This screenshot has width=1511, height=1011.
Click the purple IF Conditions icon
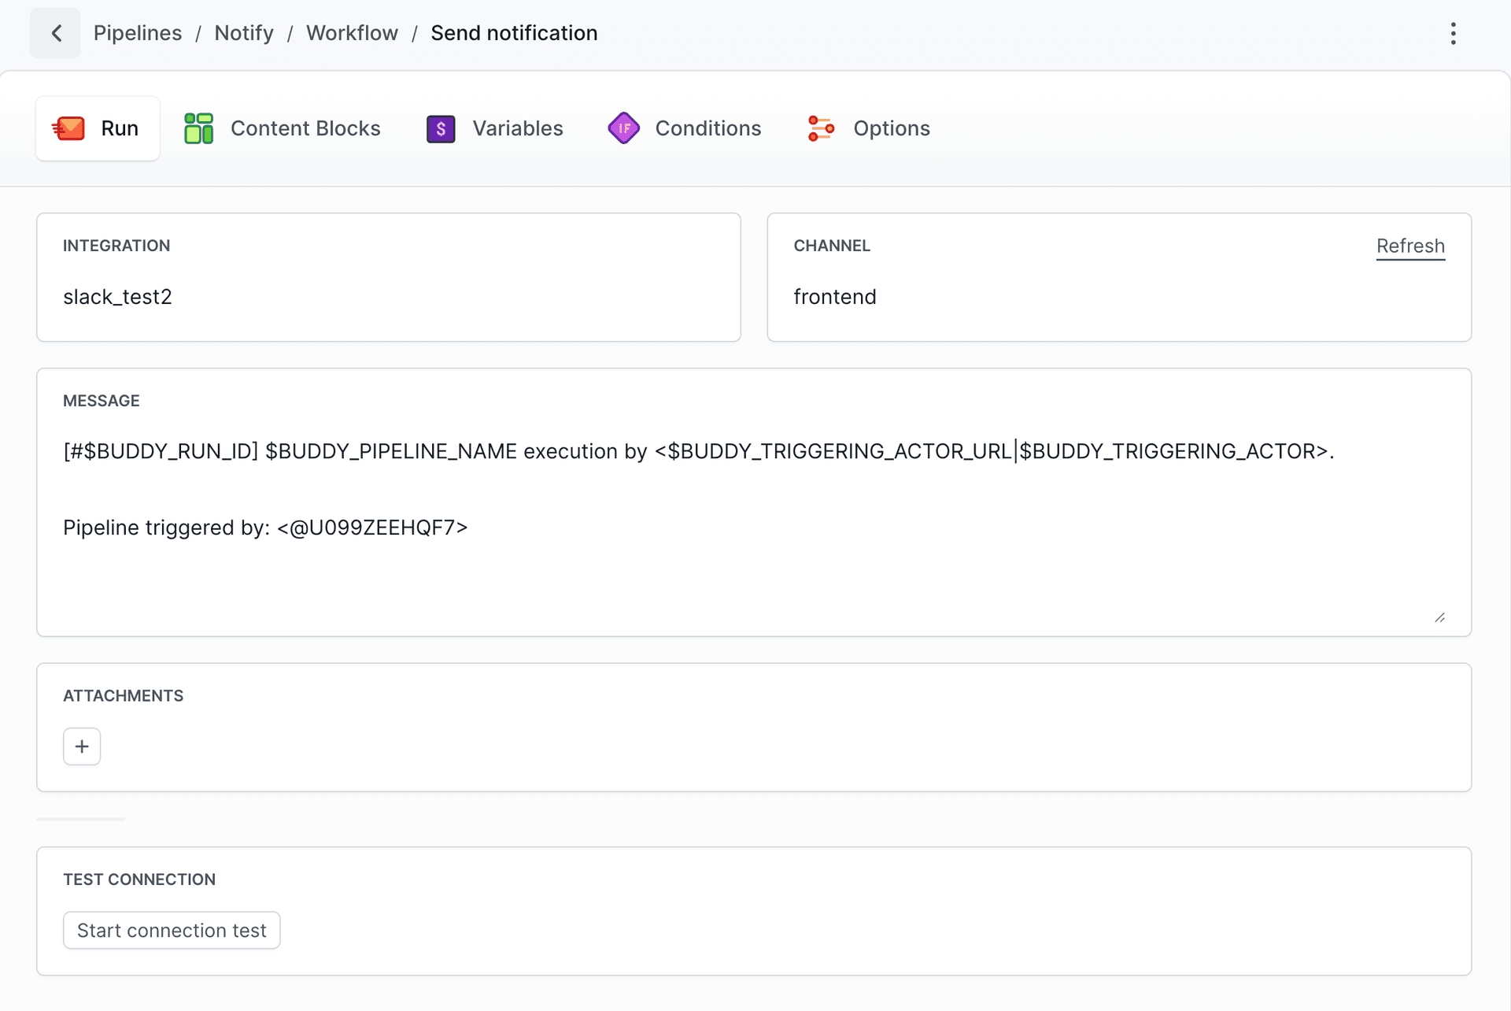pyautogui.click(x=623, y=128)
